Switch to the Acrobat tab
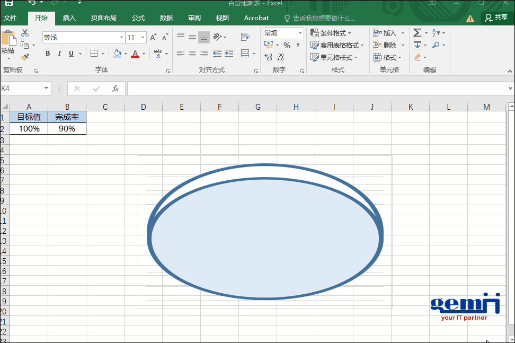The width and height of the screenshot is (515, 343). (x=256, y=18)
